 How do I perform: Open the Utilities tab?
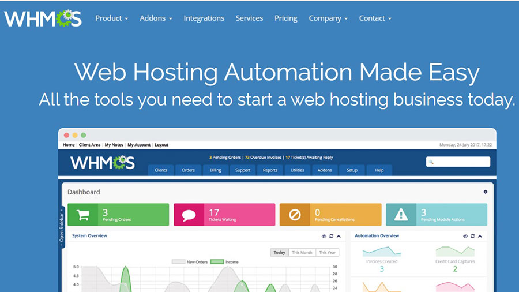click(297, 170)
